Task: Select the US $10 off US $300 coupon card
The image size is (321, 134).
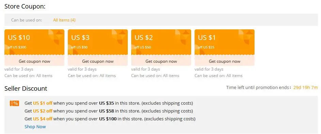Action: 34,42
